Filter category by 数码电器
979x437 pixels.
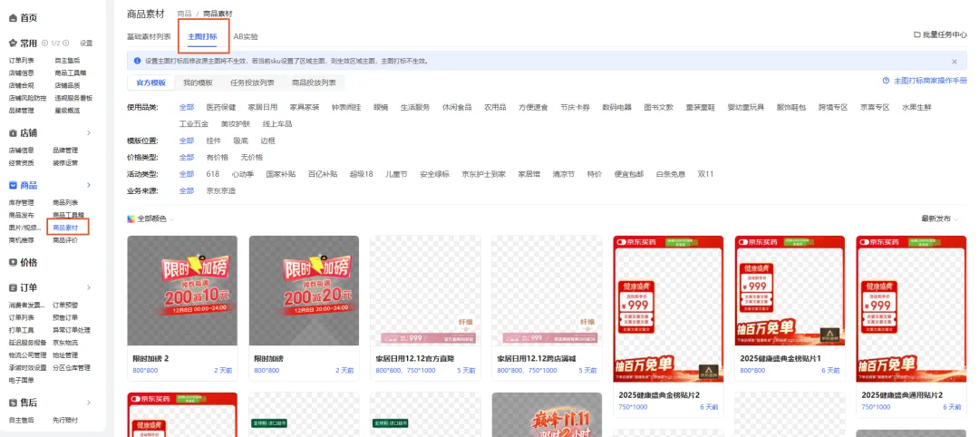(617, 107)
